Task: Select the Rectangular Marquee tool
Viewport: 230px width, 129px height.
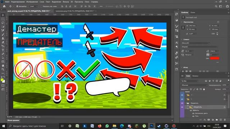Action: coord(3,19)
